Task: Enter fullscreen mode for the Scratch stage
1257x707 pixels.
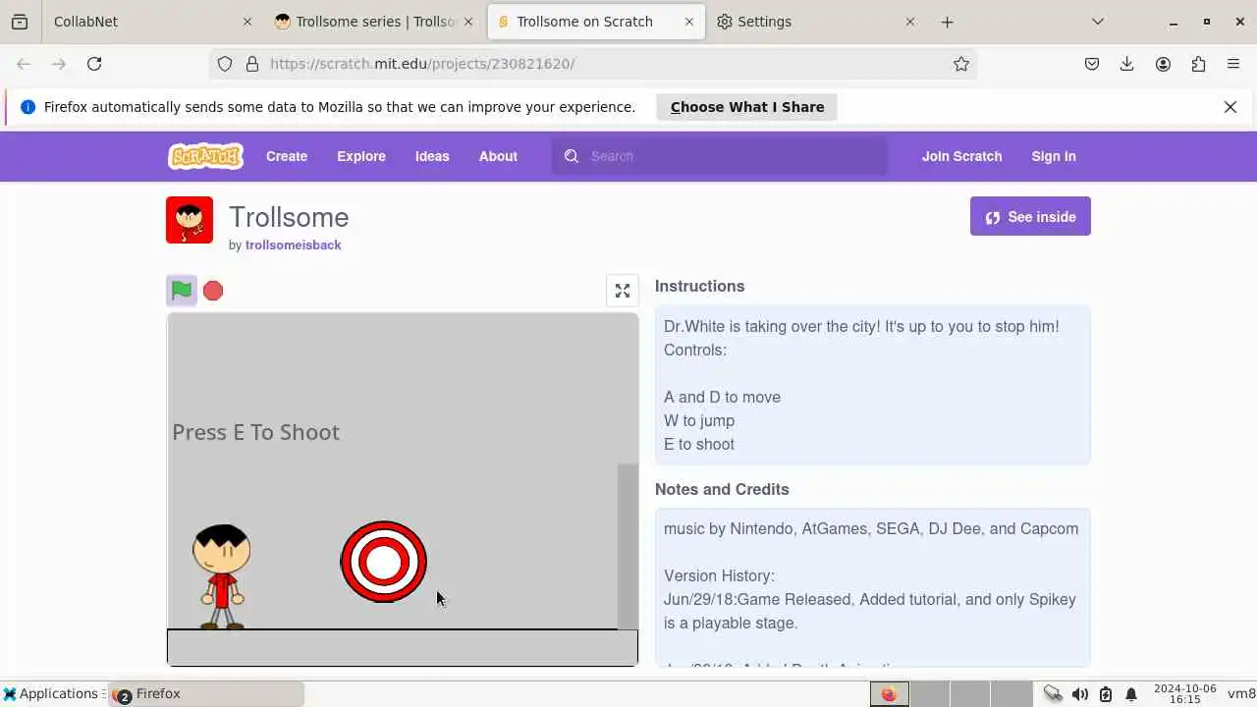Action: tap(623, 291)
